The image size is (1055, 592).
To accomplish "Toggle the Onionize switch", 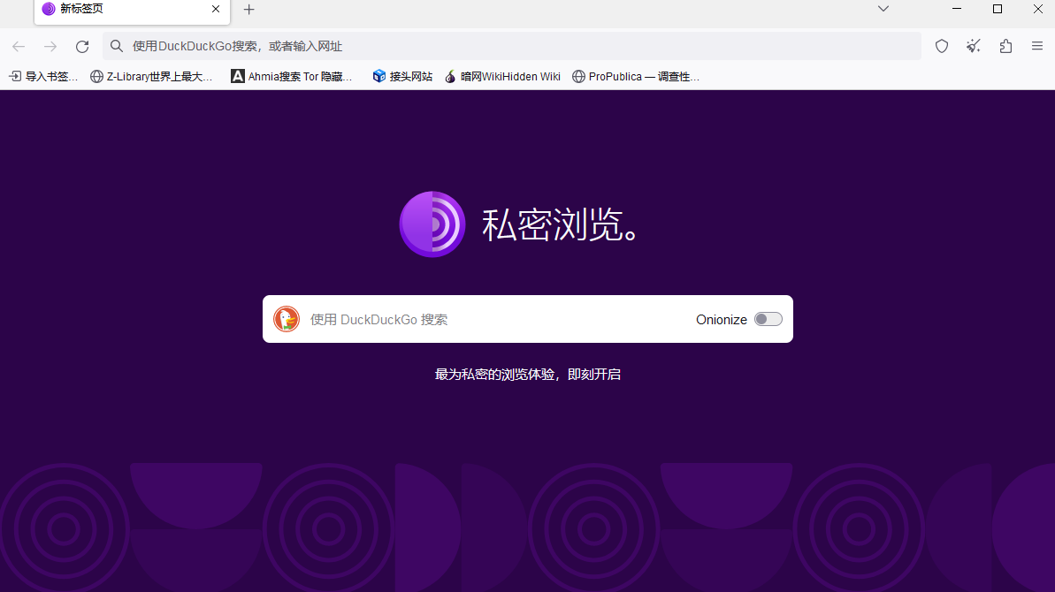I will 768,319.
